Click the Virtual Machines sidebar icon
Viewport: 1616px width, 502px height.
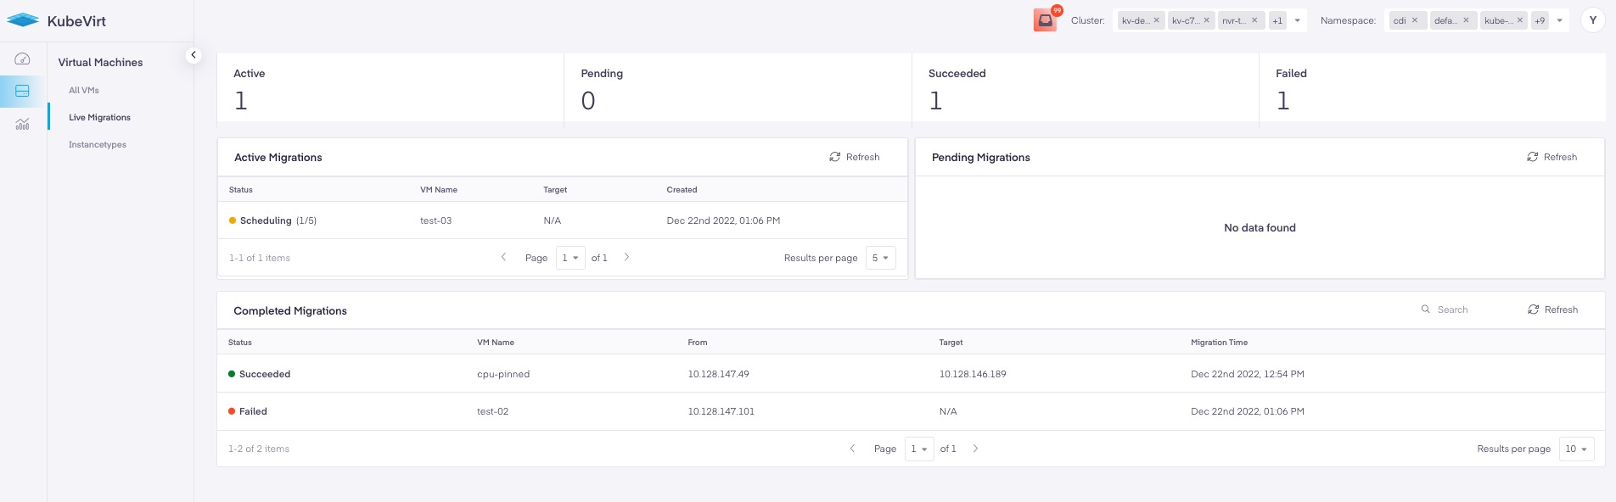[23, 91]
